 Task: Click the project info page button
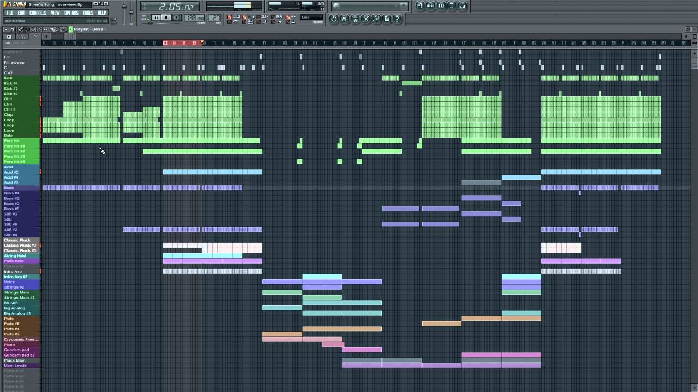tap(387, 19)
